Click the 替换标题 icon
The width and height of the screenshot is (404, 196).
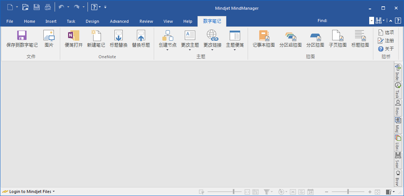click(141, 35)
